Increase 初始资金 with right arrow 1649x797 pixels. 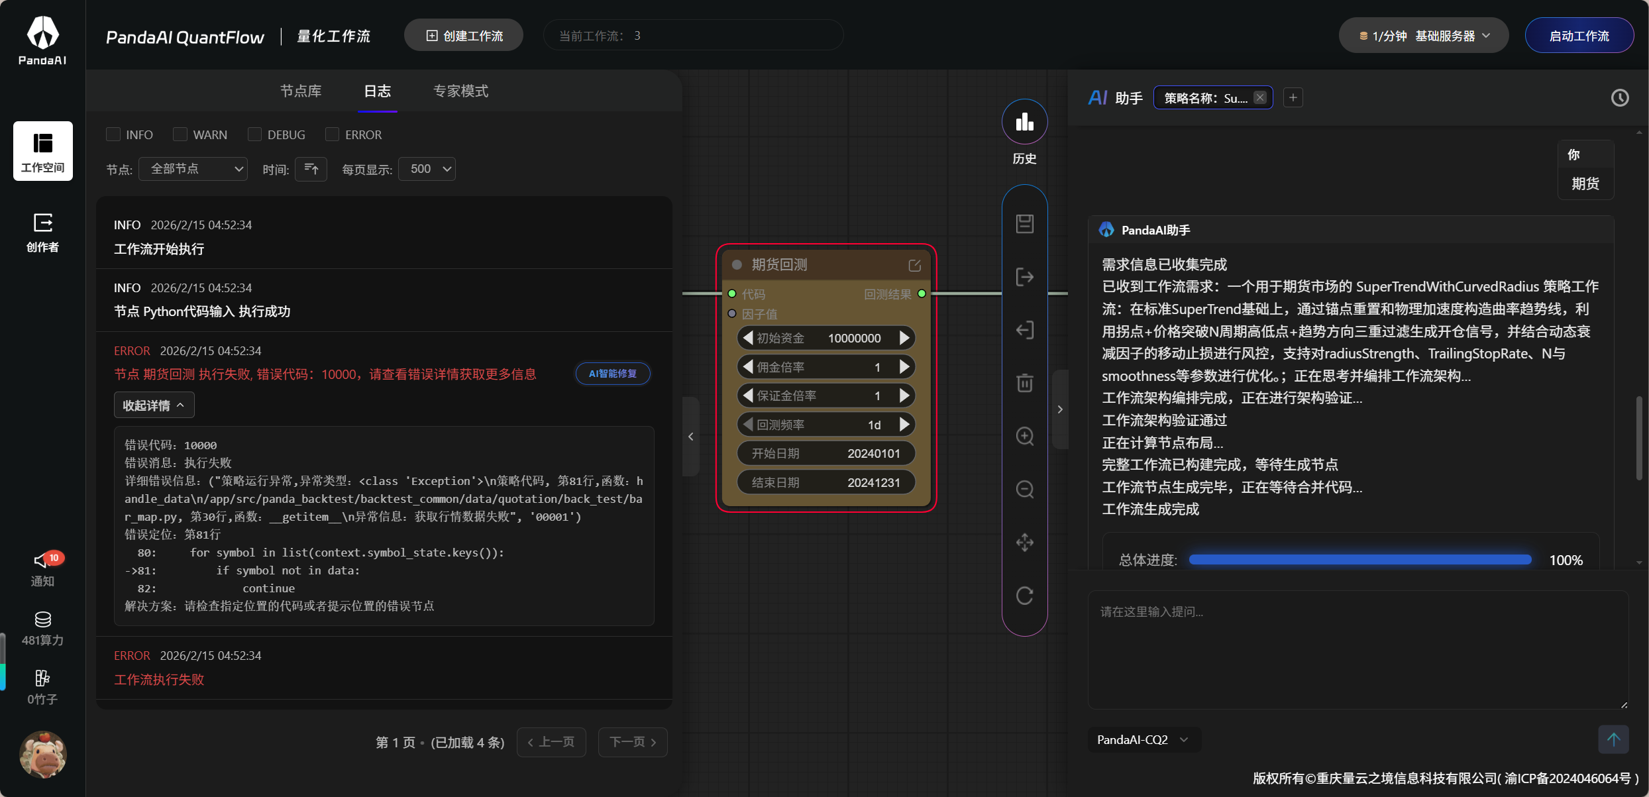904,338
